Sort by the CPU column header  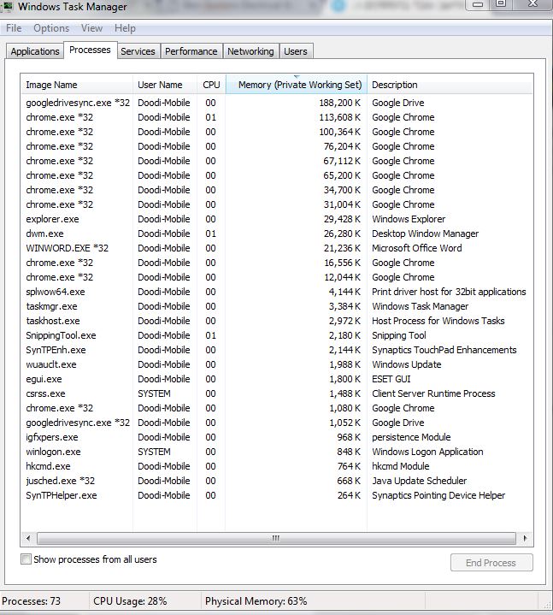(211, 85)
